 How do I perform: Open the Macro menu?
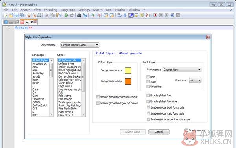click(x=98, y=10)
